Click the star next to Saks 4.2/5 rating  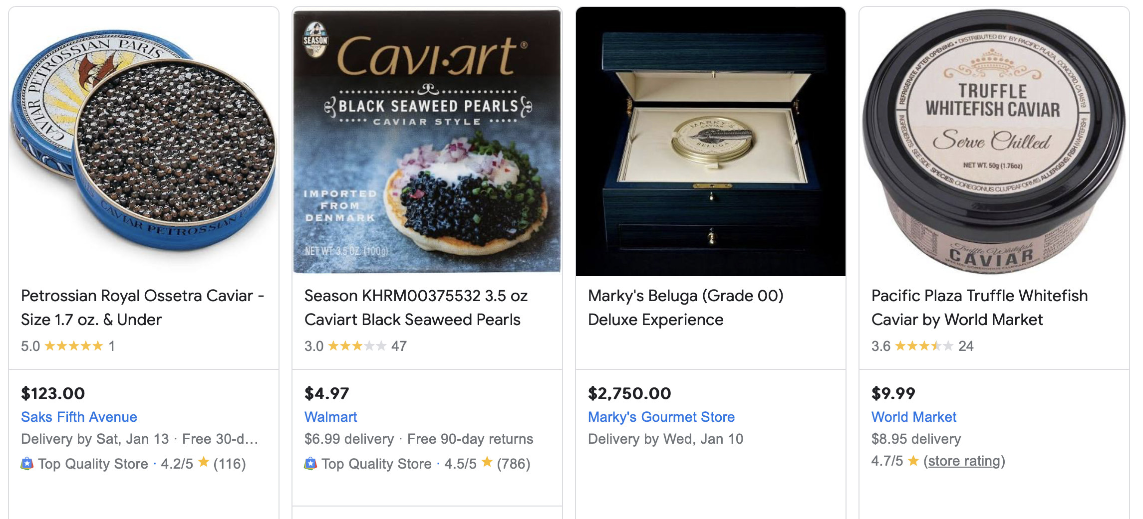click(204, 462)
